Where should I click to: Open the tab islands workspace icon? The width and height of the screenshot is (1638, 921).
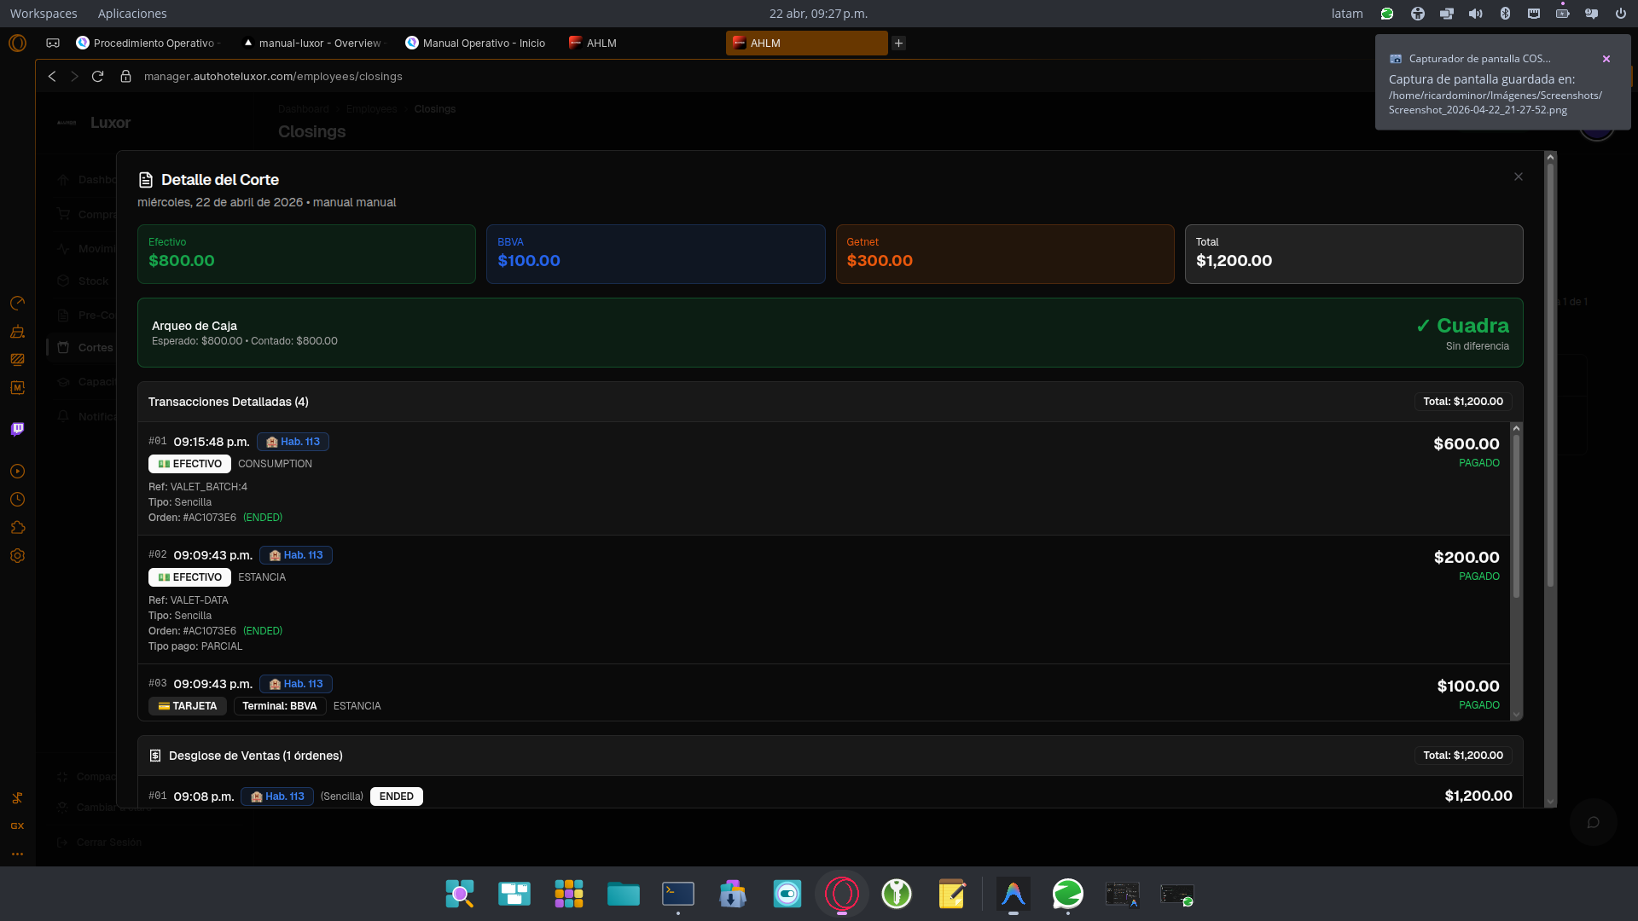click(53, 43)
